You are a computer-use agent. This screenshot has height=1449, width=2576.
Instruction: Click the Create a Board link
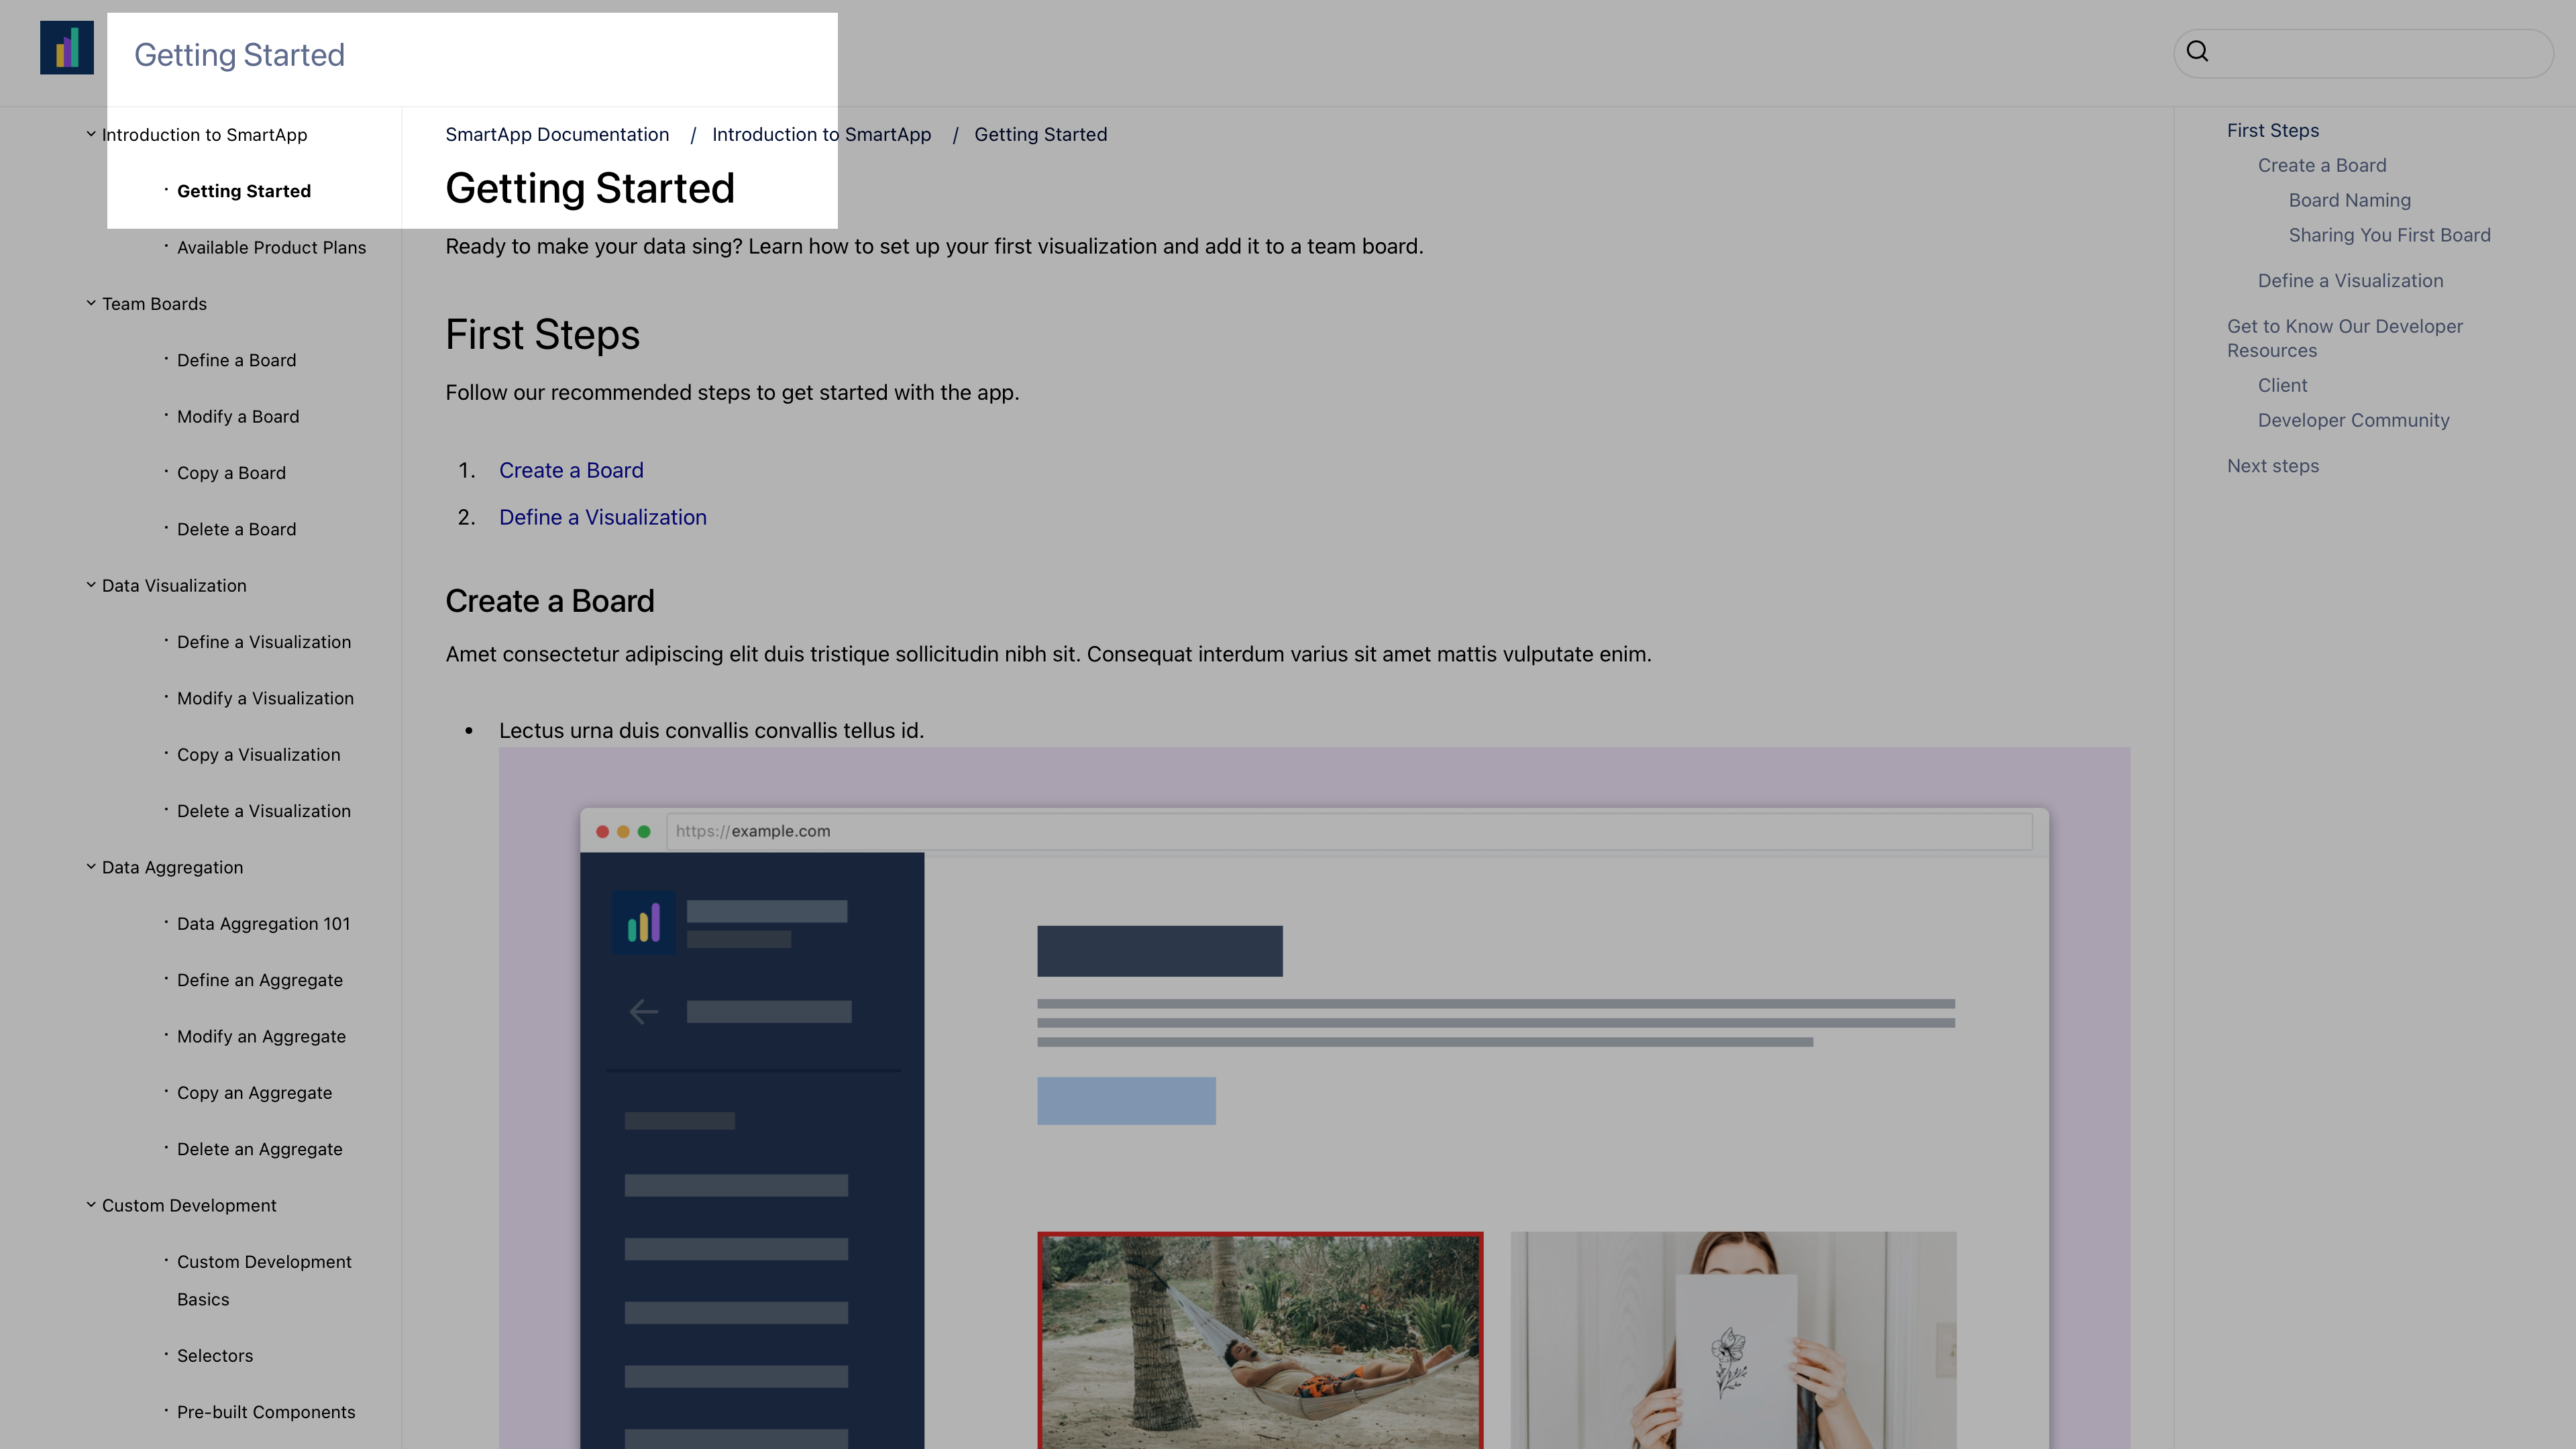(570, 469)
